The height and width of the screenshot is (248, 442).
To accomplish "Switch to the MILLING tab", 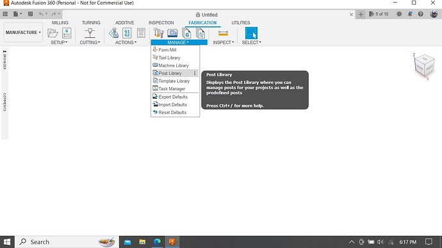I will point(60,22).
